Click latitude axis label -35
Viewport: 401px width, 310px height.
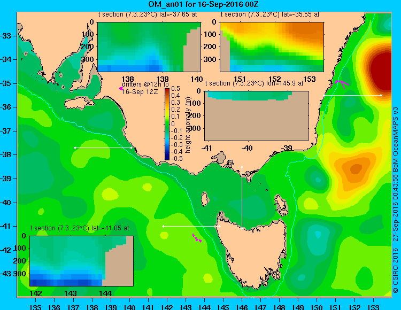[6, 83]
